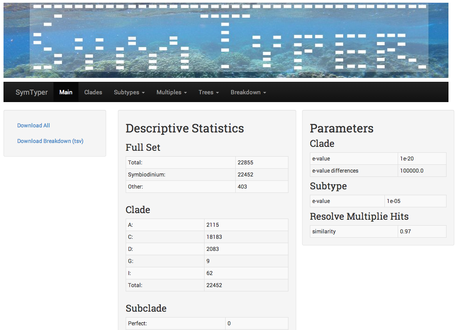Click the Parameters heading
Screen dimensions: 459x330
(341, 128)
